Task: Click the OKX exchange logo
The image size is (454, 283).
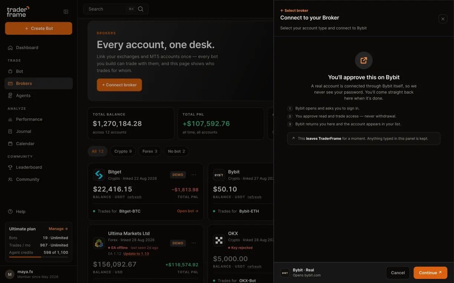Action: tap(219, 240)
